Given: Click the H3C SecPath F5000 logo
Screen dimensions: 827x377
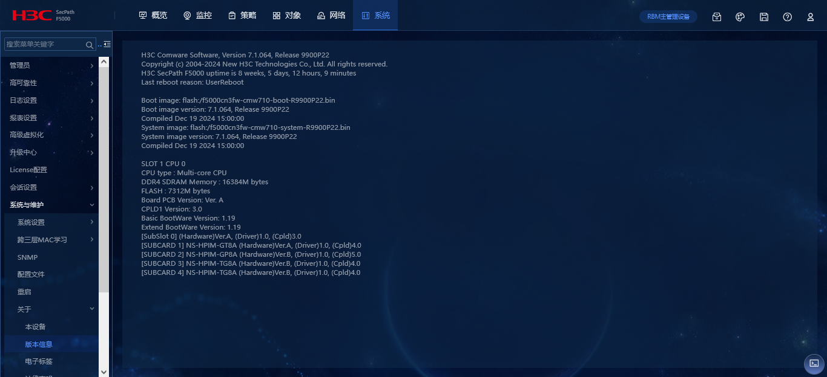Looking at the screenshot, I should click(42, 15).
